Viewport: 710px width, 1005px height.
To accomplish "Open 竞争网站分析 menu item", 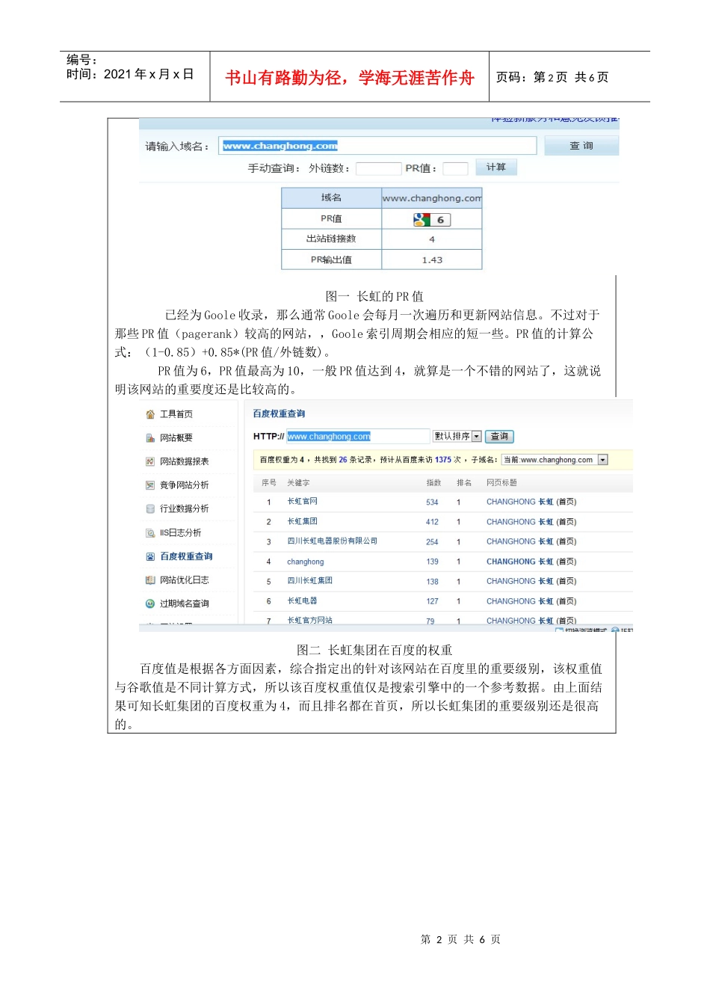I will click(x=185, y=485).
